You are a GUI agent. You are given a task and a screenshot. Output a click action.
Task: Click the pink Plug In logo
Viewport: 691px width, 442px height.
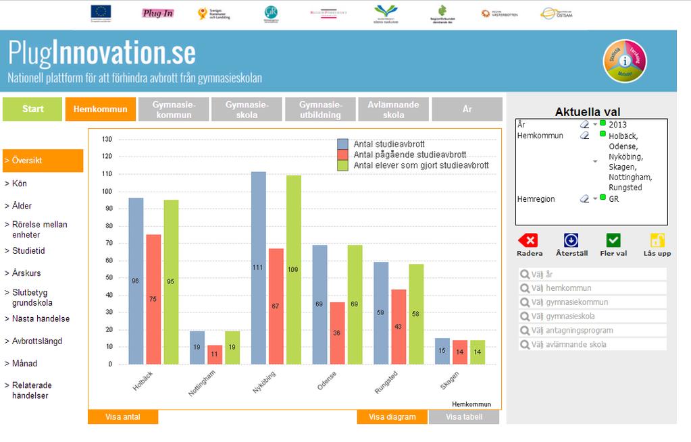158,13
